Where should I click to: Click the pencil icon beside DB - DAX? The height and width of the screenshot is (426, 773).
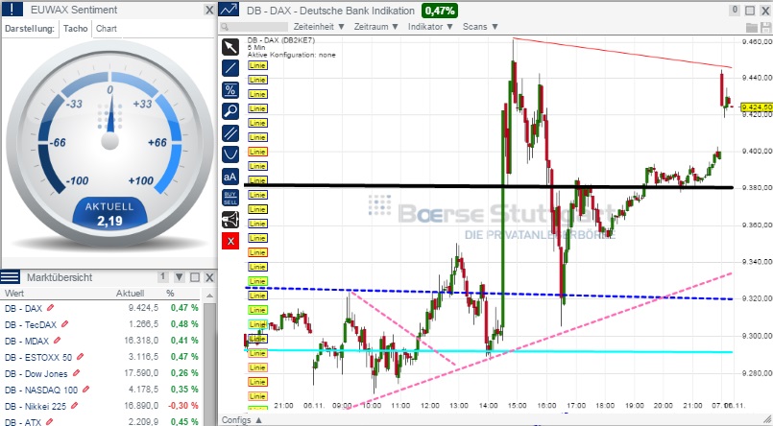(x=50, y=308)
